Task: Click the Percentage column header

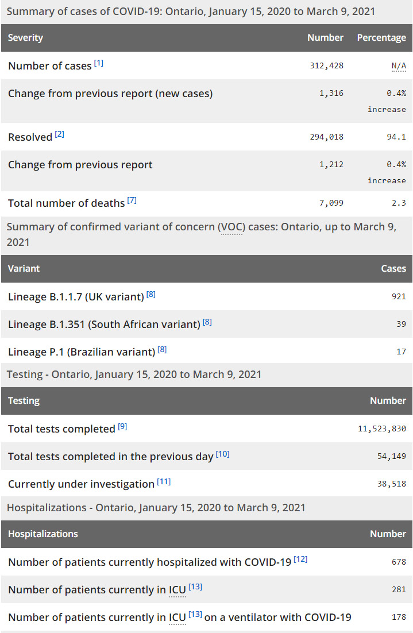Action: coord(381,38)
